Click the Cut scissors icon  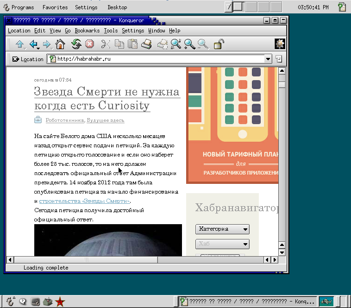click(106, 44)
